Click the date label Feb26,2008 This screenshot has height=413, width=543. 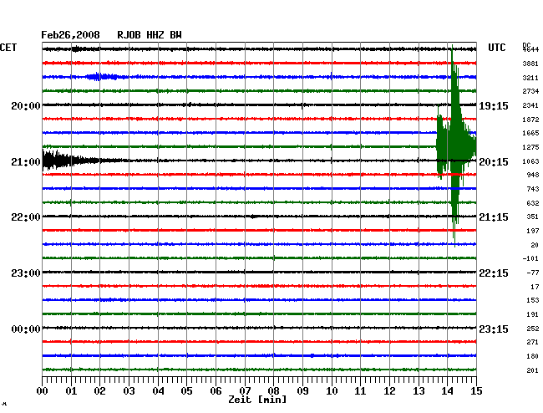[x=70, y=35]
